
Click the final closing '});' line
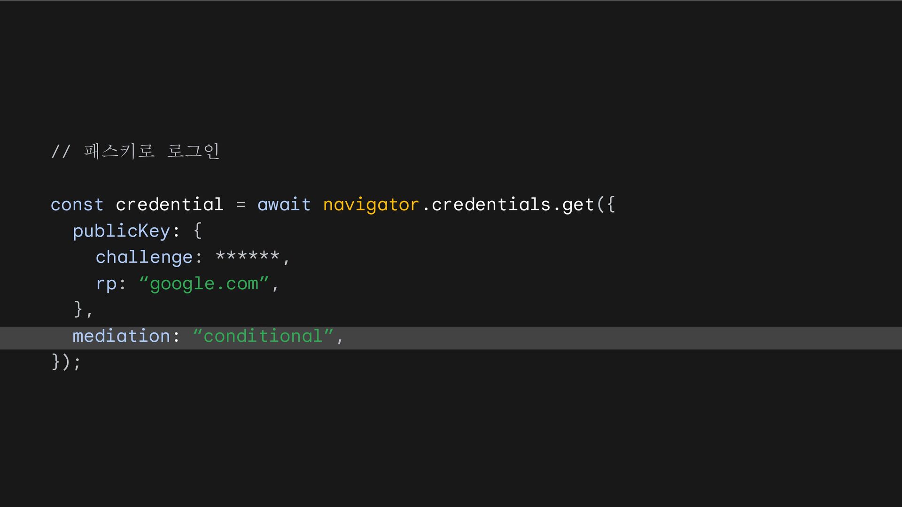(66, 362)
